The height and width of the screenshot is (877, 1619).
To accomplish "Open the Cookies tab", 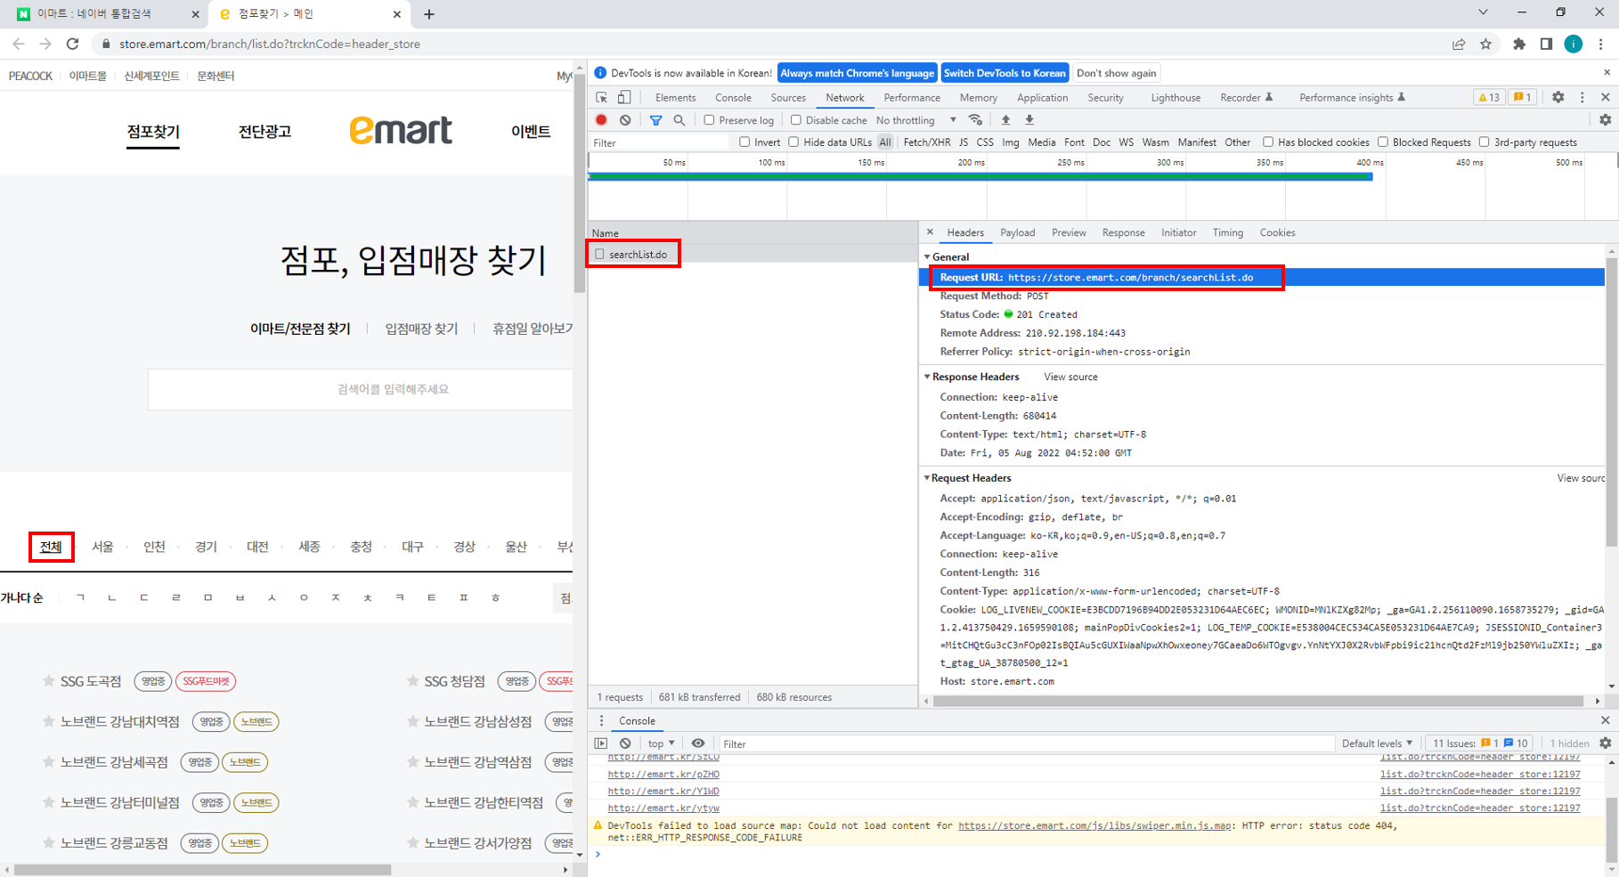I will 1277,232.
